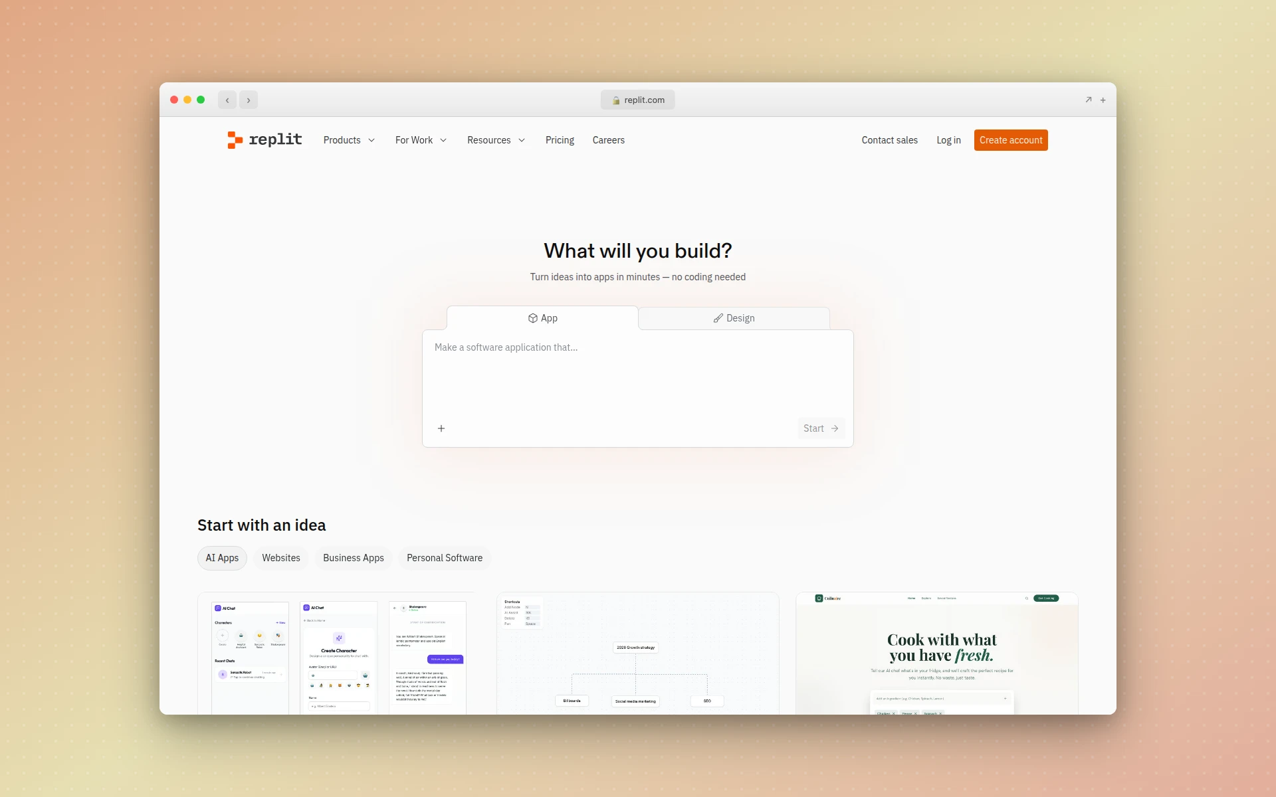Open the Products dropdown menu
The width and height of the screenshot is (1276, 797).
pyautogui.click(x=349, y=140)
